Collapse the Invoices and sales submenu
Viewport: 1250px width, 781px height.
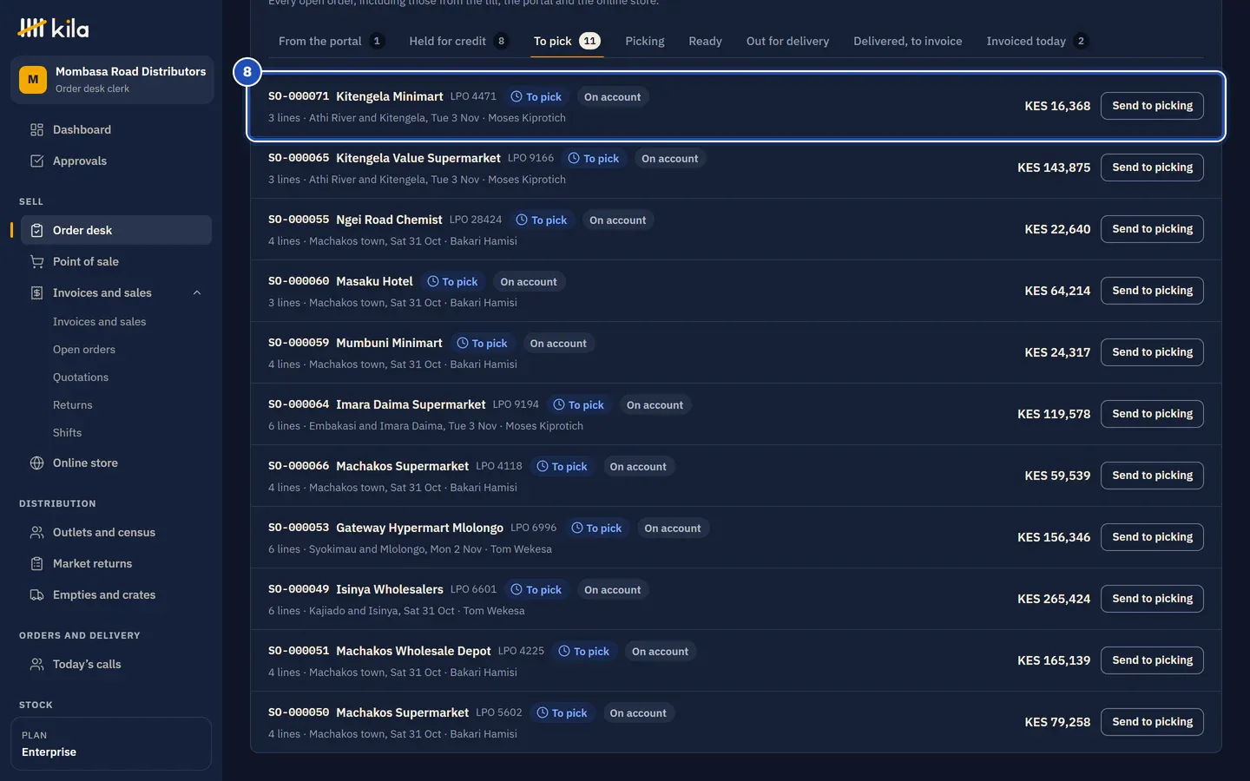197,293
